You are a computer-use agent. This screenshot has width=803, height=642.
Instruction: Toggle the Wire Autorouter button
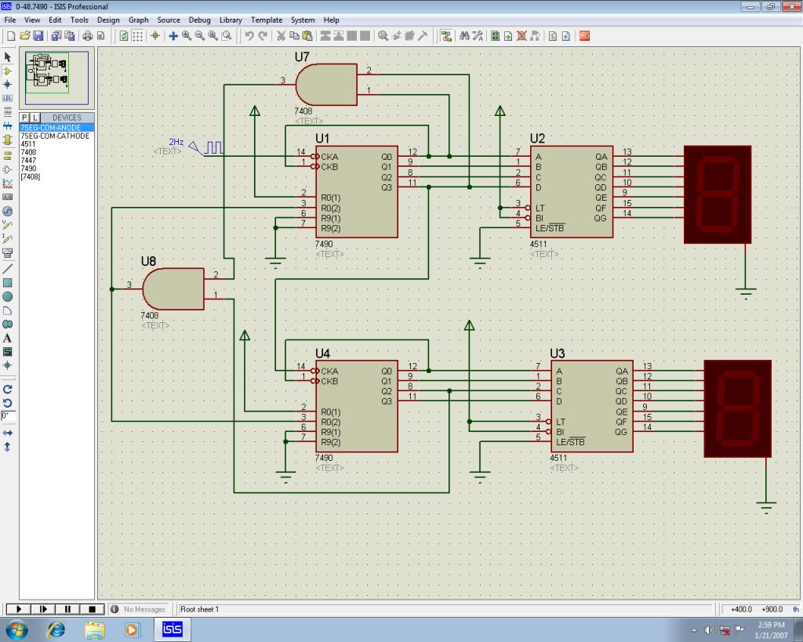445,36
